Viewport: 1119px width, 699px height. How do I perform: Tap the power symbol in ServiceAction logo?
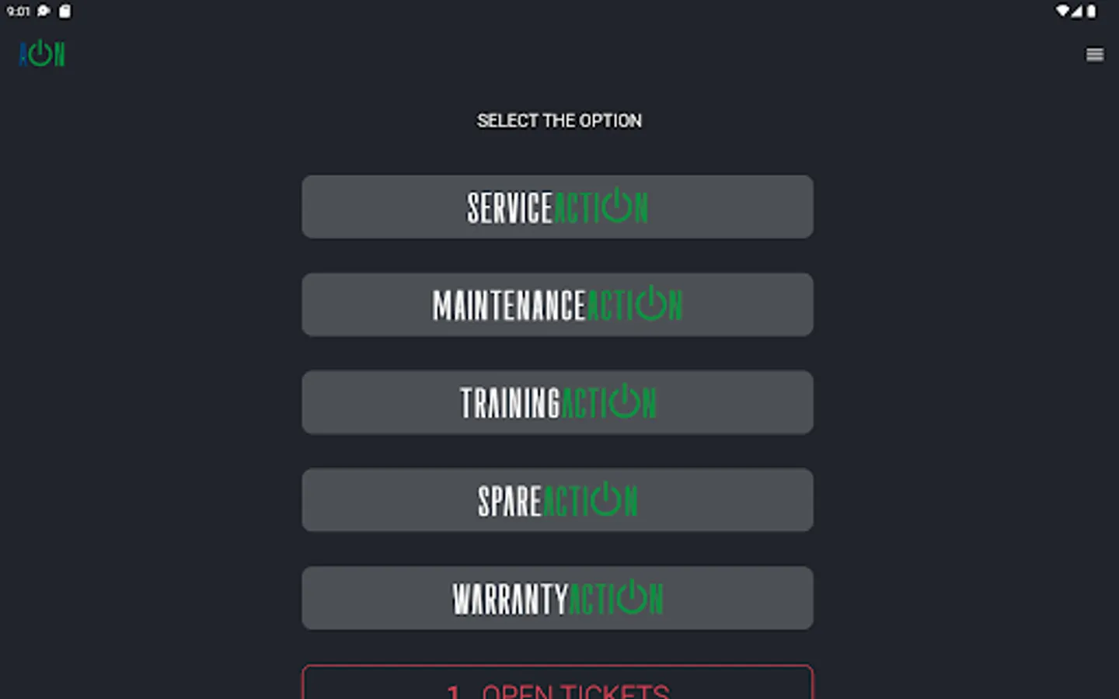click(x=618, y=206)
